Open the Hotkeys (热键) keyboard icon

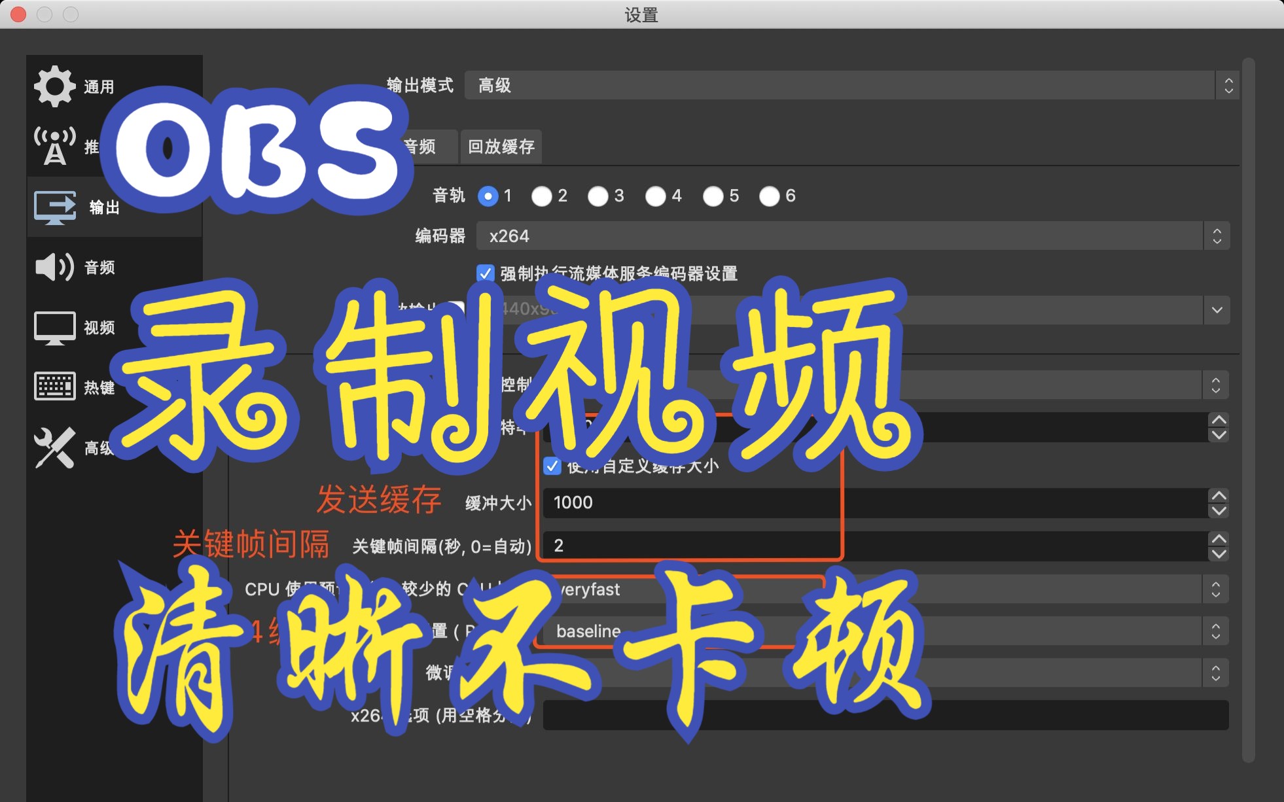[x=55, y=387]
